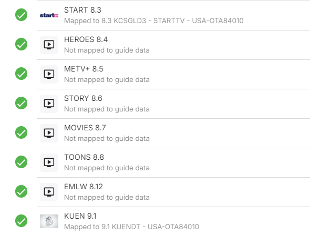The width and height of the screenshot is (310, 236).
Task: Click the METV+ 8.5 placeholder TV icon
Action: pos(49,74)
